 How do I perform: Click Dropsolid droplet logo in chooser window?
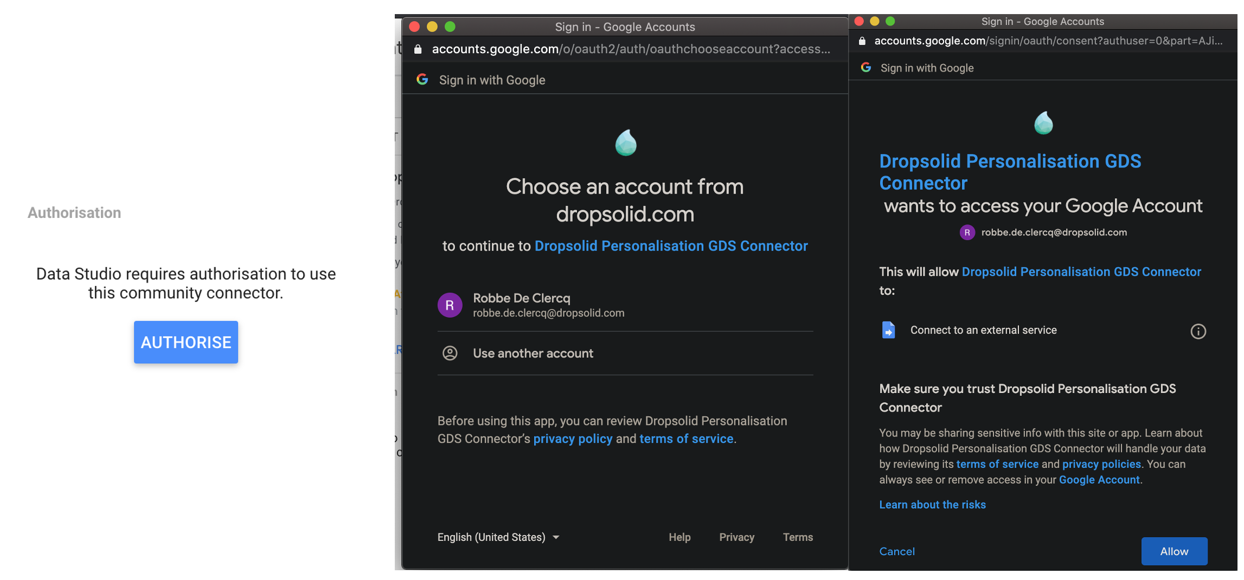click(626, 143)
